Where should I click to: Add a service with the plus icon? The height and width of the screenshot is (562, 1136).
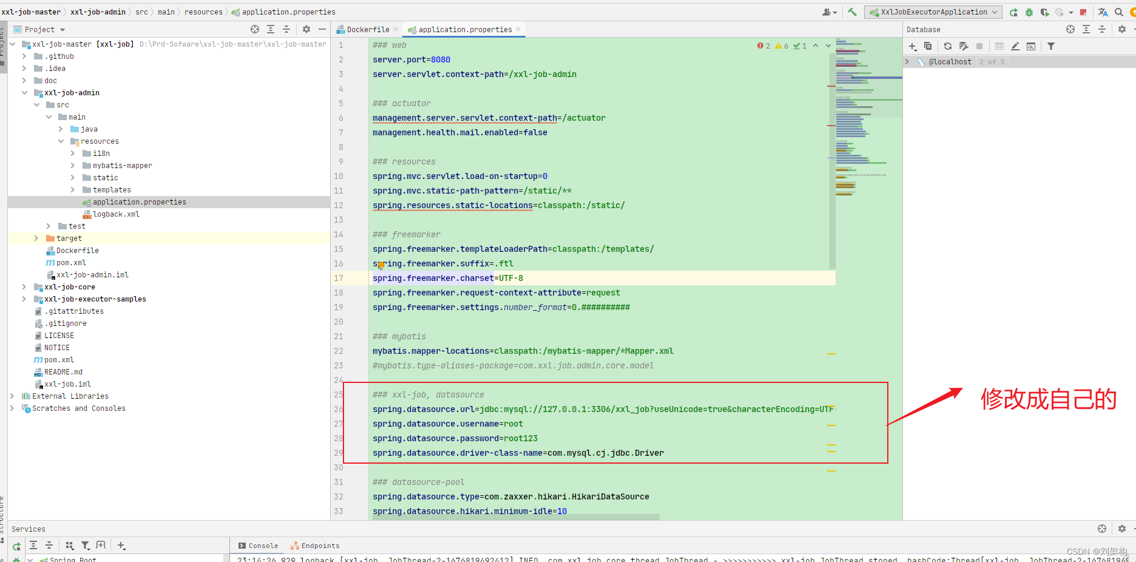[121, 546]
